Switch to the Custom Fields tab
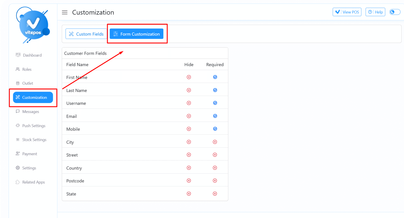The image size is (404, 218). point(86,34)
